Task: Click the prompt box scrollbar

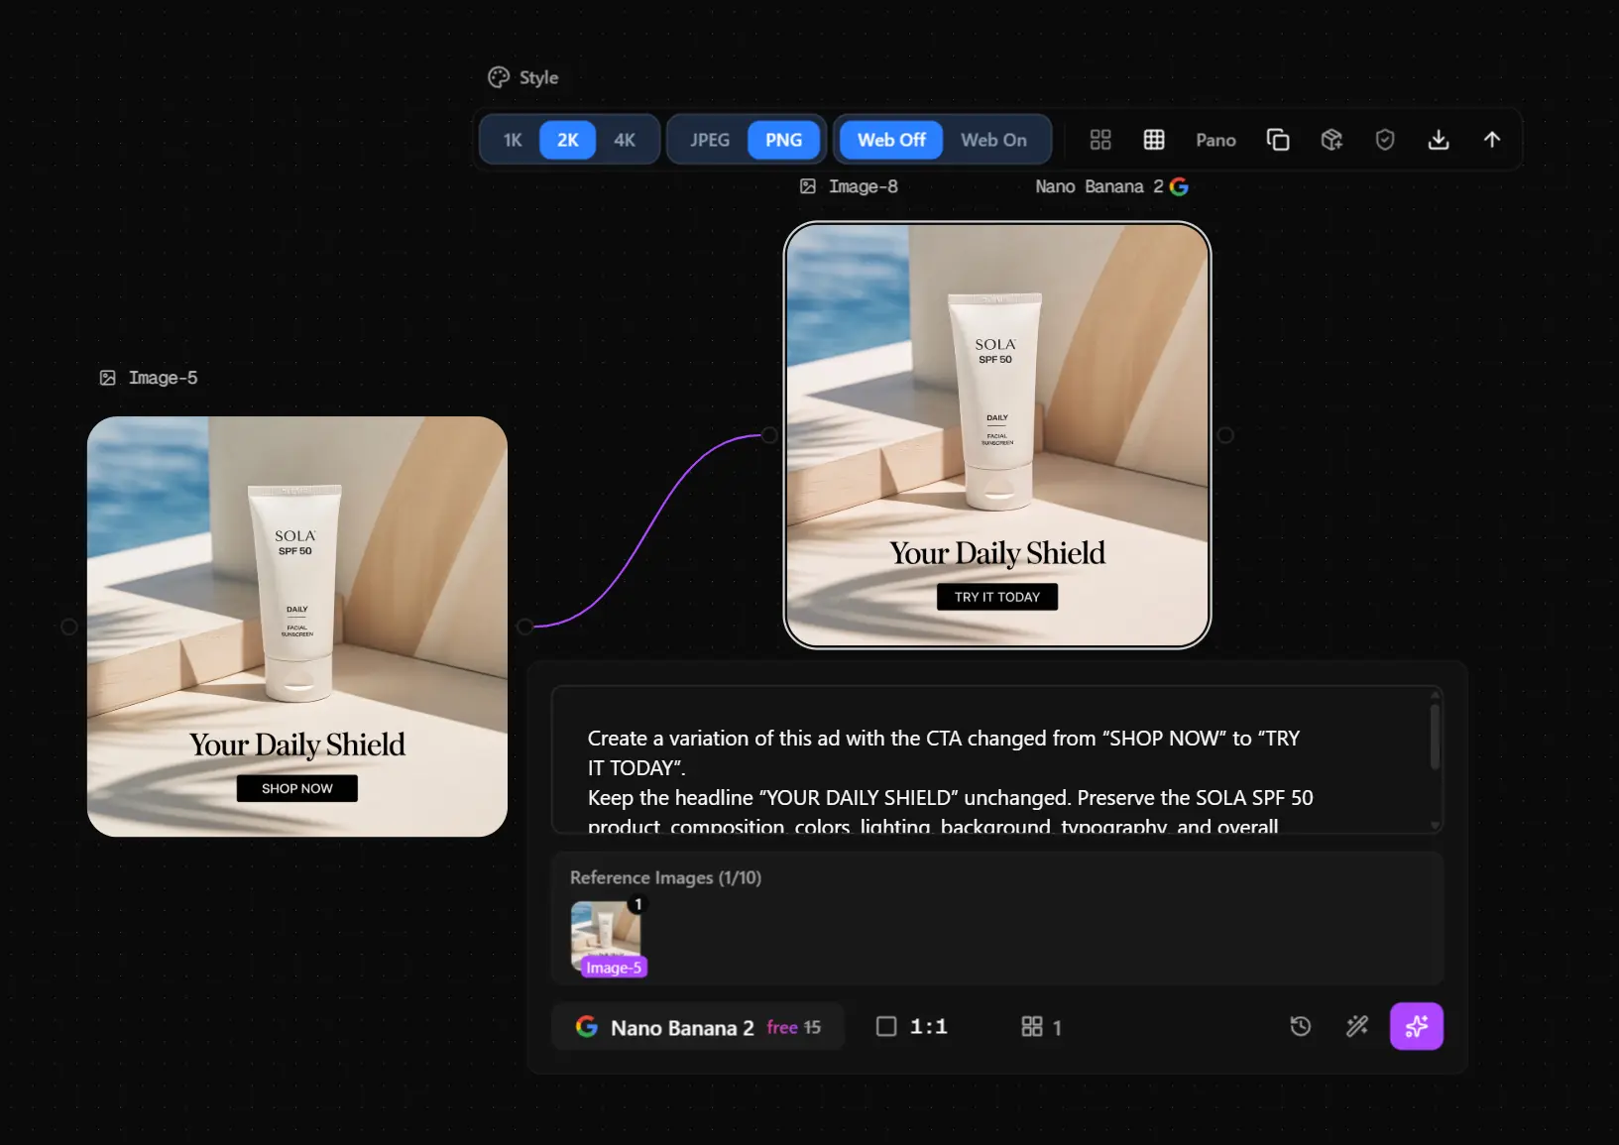Action: 1435,736
